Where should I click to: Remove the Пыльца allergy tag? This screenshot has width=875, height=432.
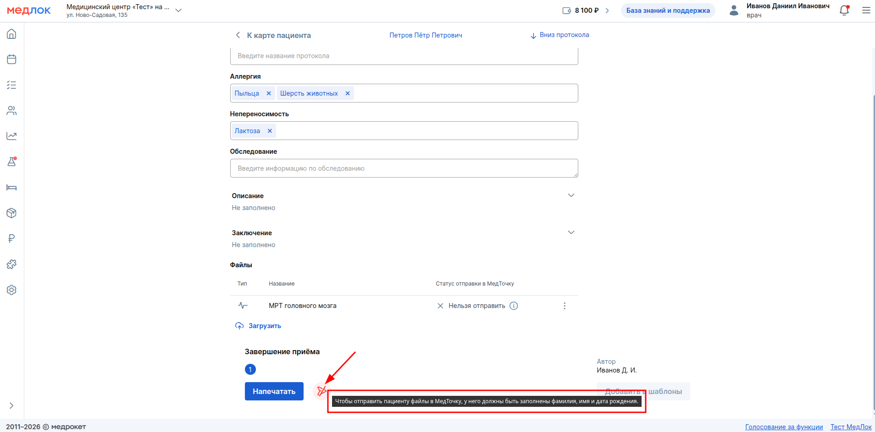coord(269,93)
